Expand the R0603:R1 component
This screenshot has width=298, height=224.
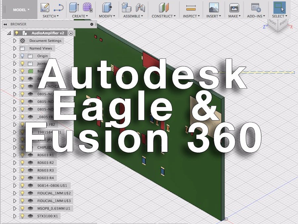(15, 155)
